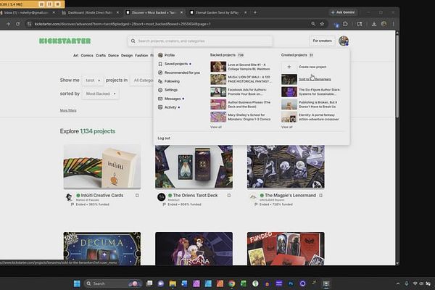This screenshot has width=435, height=290.
Task: Open the MUSA: Lion of Mali thumbnail
Action: [x=218, y=79]
